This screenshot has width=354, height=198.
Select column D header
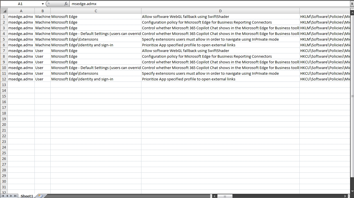pos(220,11)
